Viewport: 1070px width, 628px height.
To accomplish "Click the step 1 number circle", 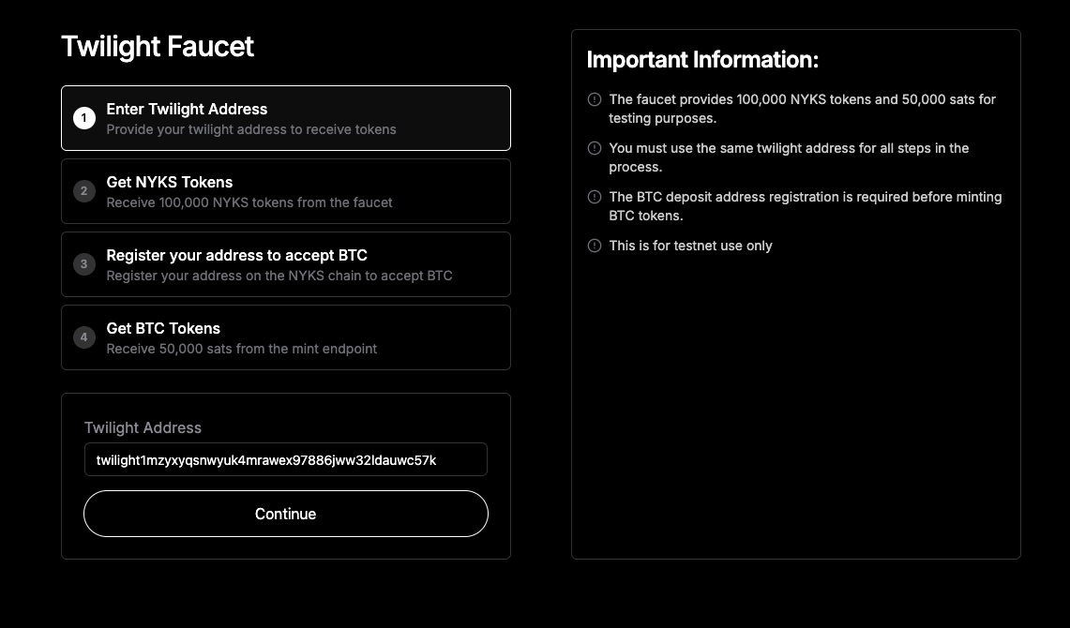I will point(84,118).
